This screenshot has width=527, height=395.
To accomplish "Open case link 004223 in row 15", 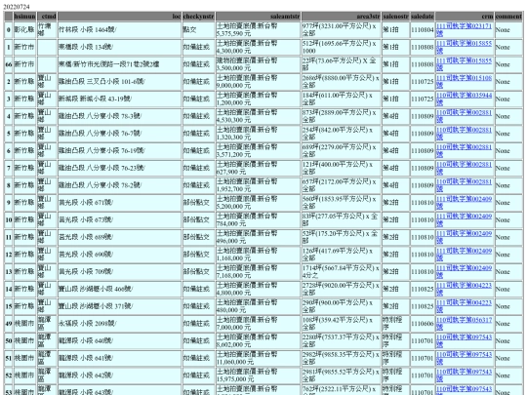I will 464,306.
